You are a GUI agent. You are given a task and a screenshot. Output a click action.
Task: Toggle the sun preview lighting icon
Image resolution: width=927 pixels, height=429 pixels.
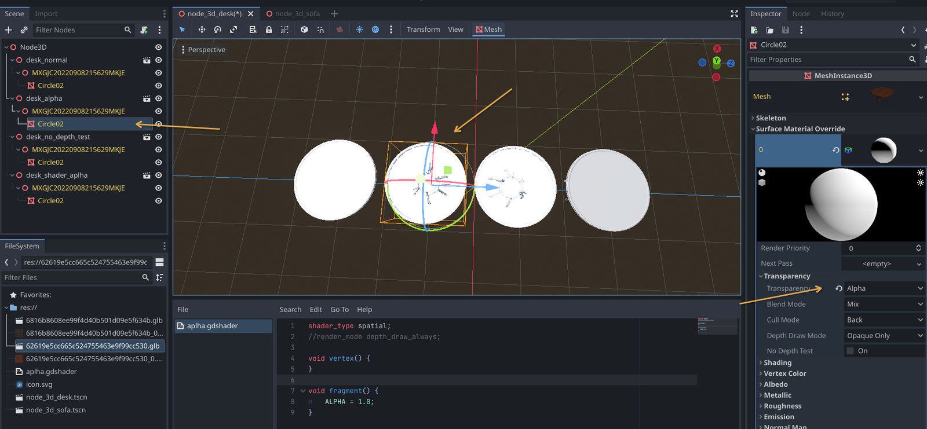[359, 30]
